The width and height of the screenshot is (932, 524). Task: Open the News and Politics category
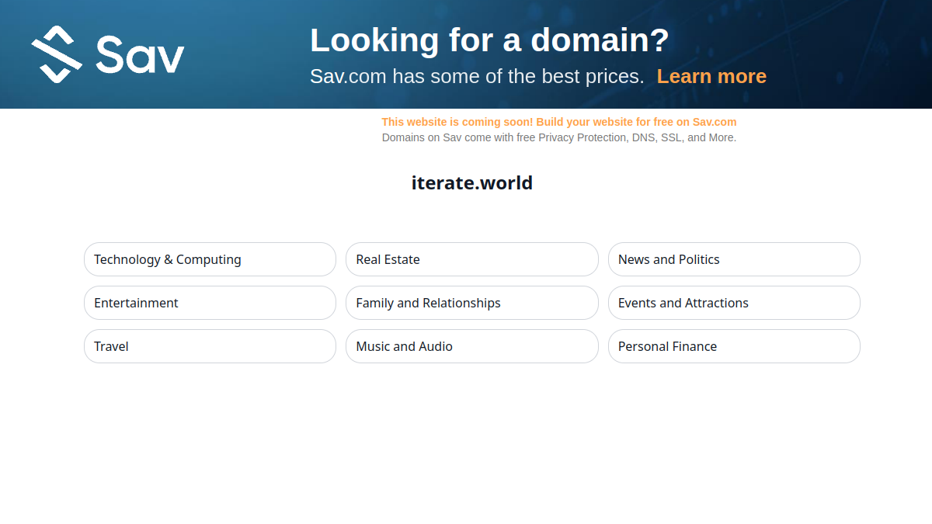point(734,259)
